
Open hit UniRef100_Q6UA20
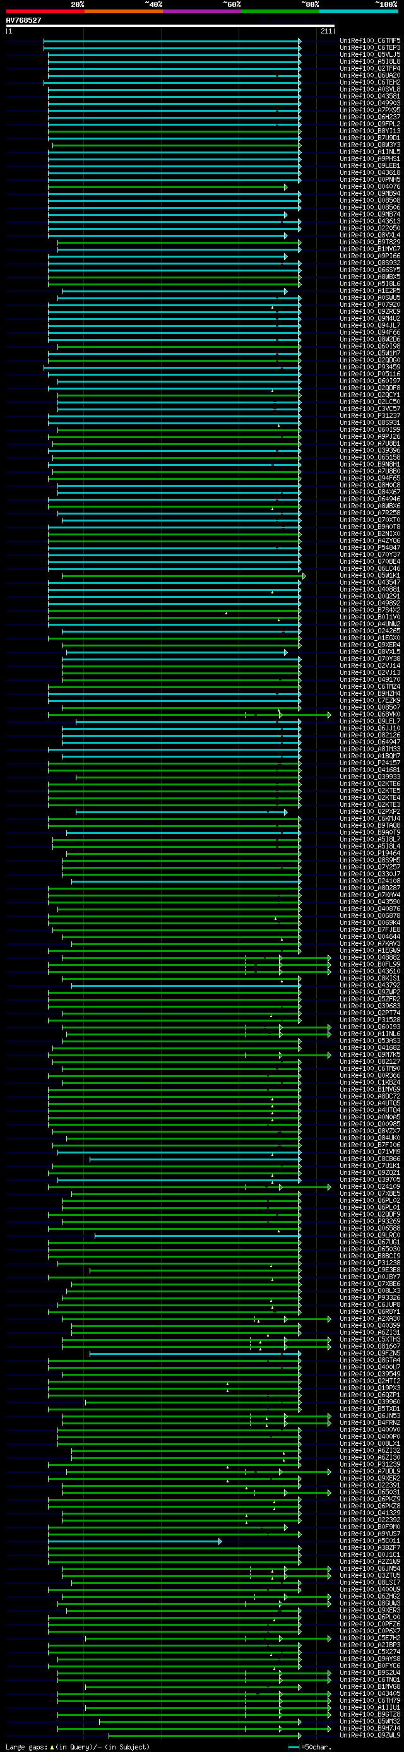(x=370, y=76)
